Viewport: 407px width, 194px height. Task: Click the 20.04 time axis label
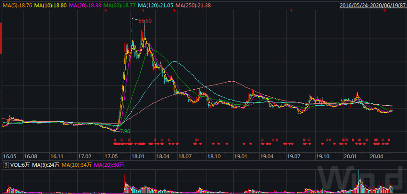tap(376, 155)
